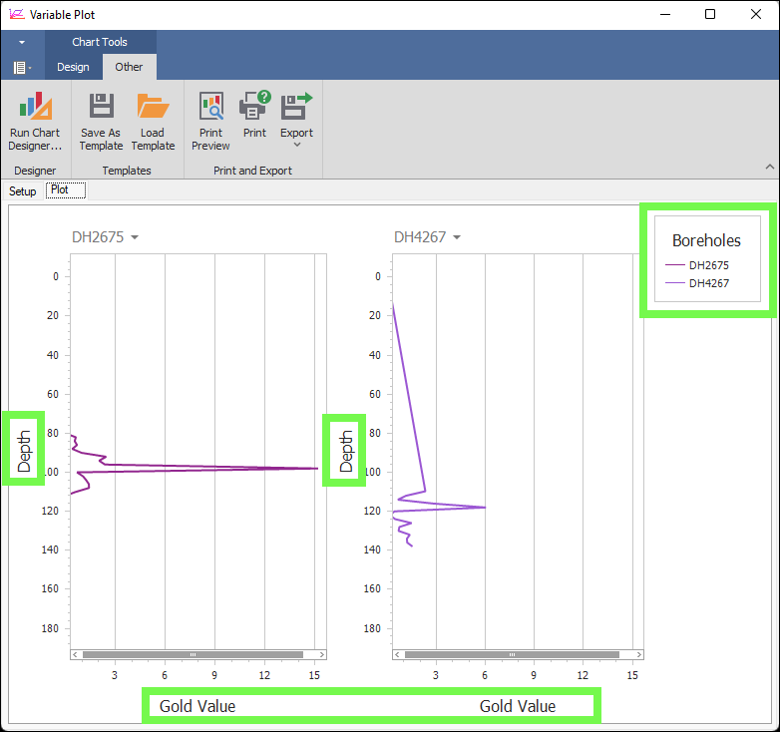Viewport: 780px width, 732px height.
Task: Expand the quick access toolbar dropdown arrow
Action: pos(22,43)
